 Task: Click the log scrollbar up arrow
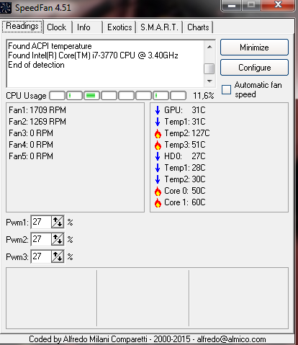click(209, 47)
